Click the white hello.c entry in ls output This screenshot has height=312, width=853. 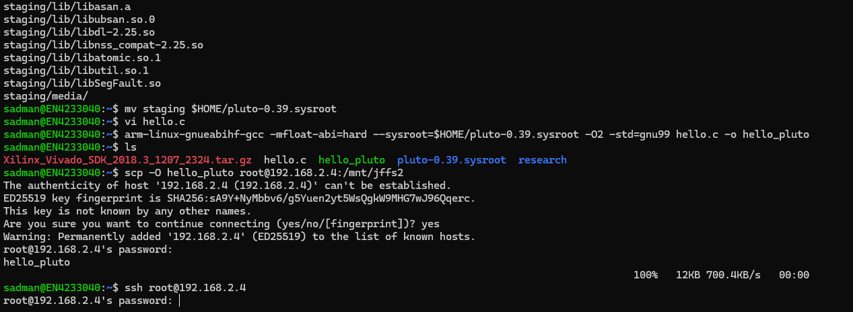coord(285,160)
